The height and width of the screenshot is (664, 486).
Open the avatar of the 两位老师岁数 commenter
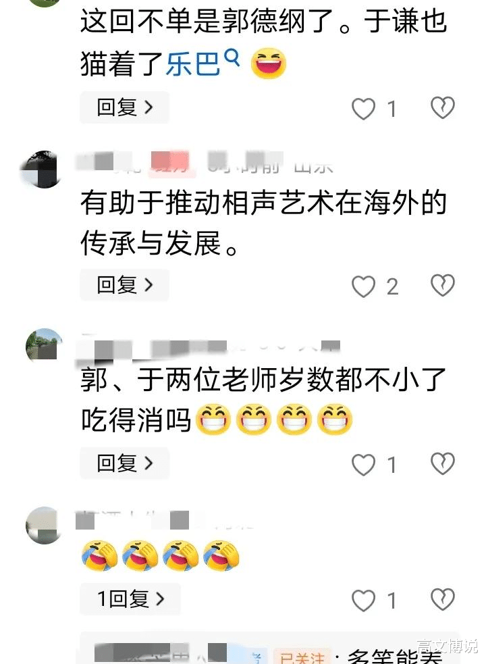tap(43, 347)
